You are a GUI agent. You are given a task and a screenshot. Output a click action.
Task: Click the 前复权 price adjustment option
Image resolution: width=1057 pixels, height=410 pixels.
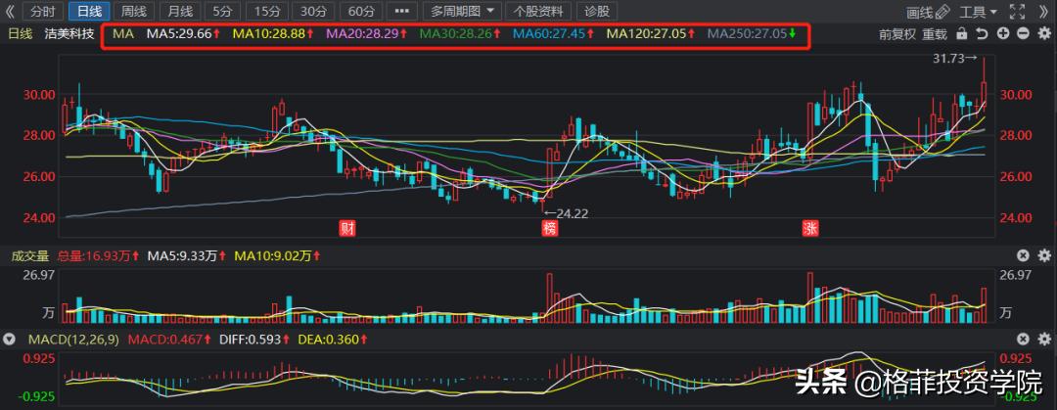(x=897, y=33)
